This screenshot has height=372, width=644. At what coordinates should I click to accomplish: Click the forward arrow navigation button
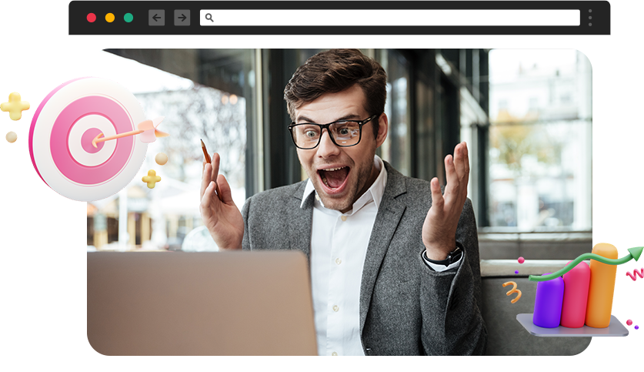tap(182, 18)
